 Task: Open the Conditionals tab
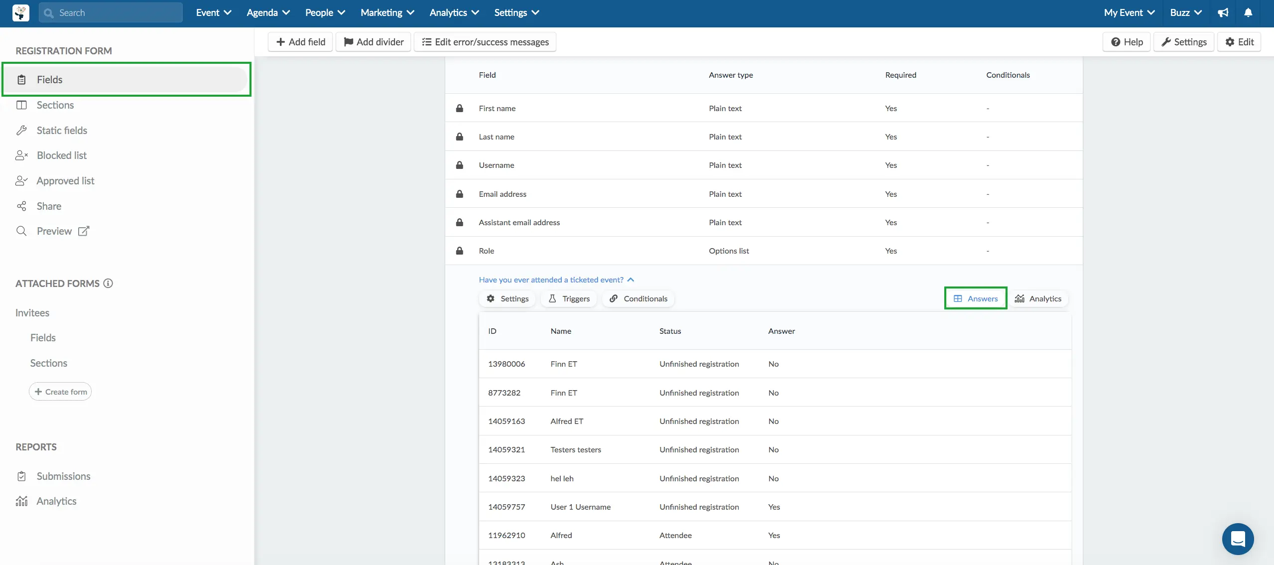click(x=638, y=298)
